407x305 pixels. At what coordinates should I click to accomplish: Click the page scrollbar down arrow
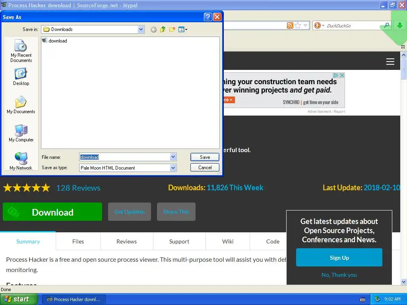pos(403,282)
